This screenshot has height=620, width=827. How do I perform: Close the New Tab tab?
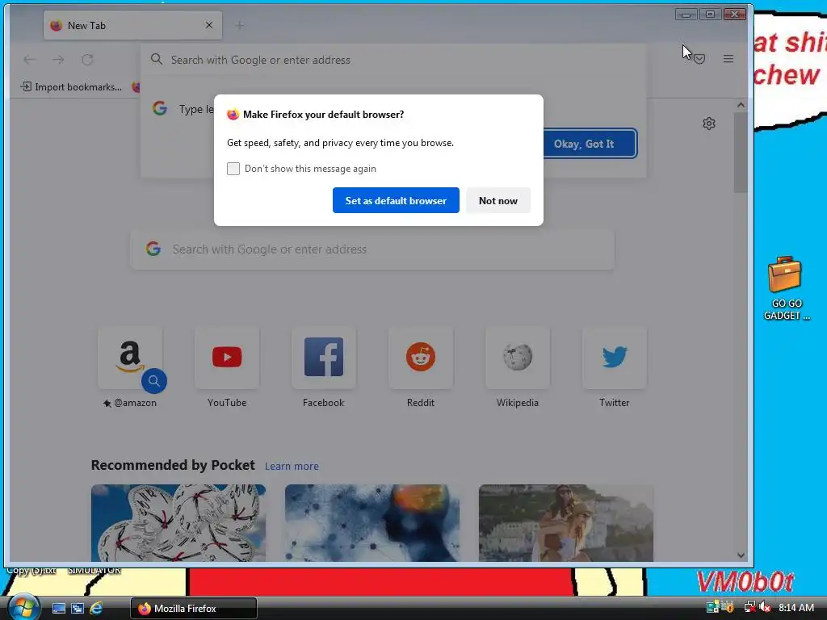(x=209, y=25)
